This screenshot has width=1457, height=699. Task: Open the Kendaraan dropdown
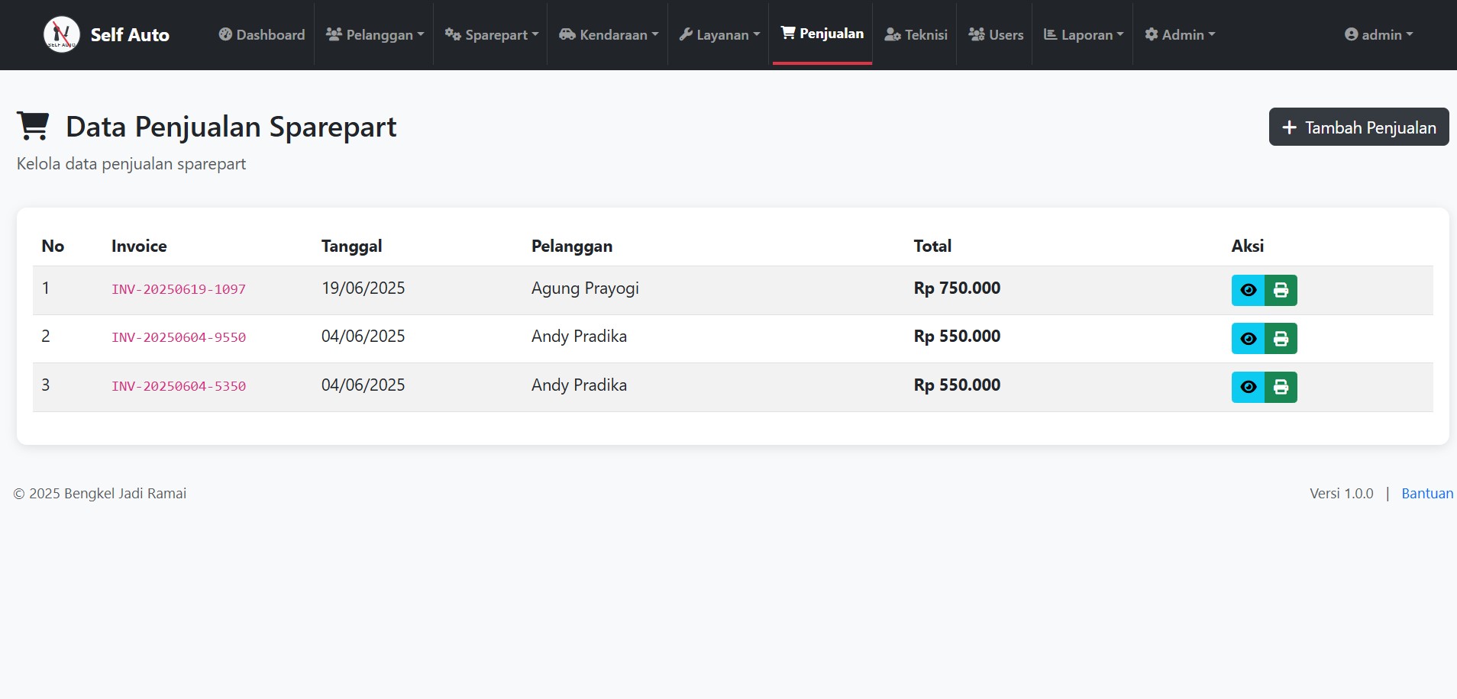click(609, 34)
